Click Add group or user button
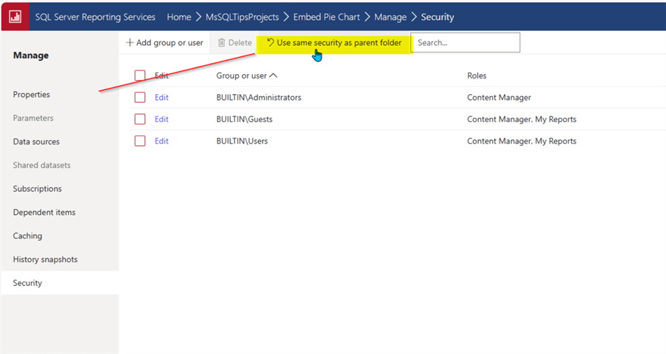This screenshot has width=666, height=354. pos(164,42)
